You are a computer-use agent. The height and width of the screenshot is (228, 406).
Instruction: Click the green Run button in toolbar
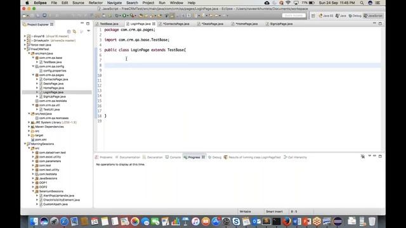124,16
